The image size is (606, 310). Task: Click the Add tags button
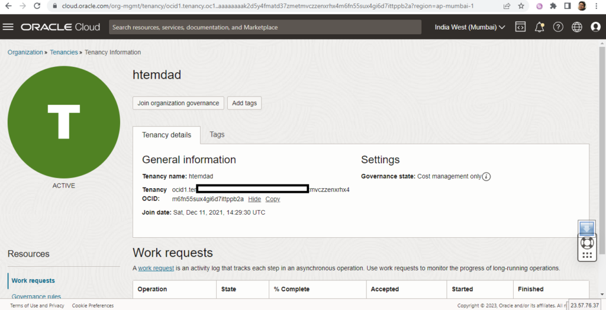[x=244, y=103]
